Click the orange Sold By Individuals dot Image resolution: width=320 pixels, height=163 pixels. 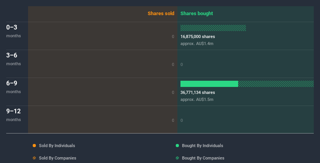[x=34, y=146]
